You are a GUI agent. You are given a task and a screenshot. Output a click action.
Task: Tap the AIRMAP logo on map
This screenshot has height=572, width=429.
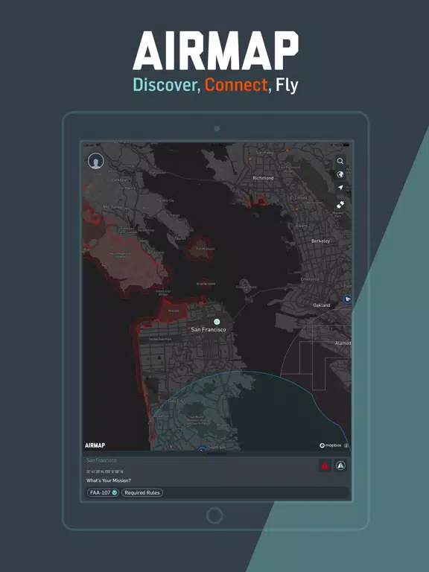pos(95,445)
